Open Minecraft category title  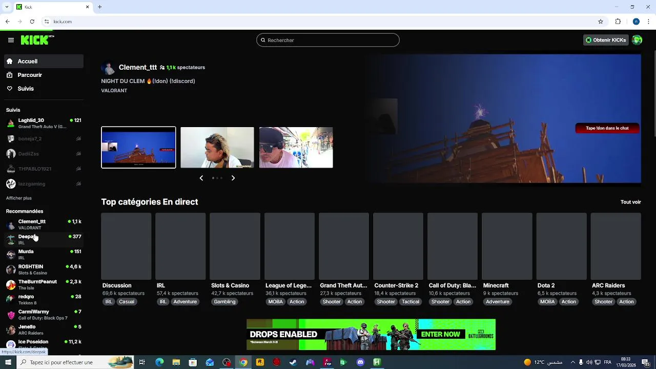click(x=496, y=285)
